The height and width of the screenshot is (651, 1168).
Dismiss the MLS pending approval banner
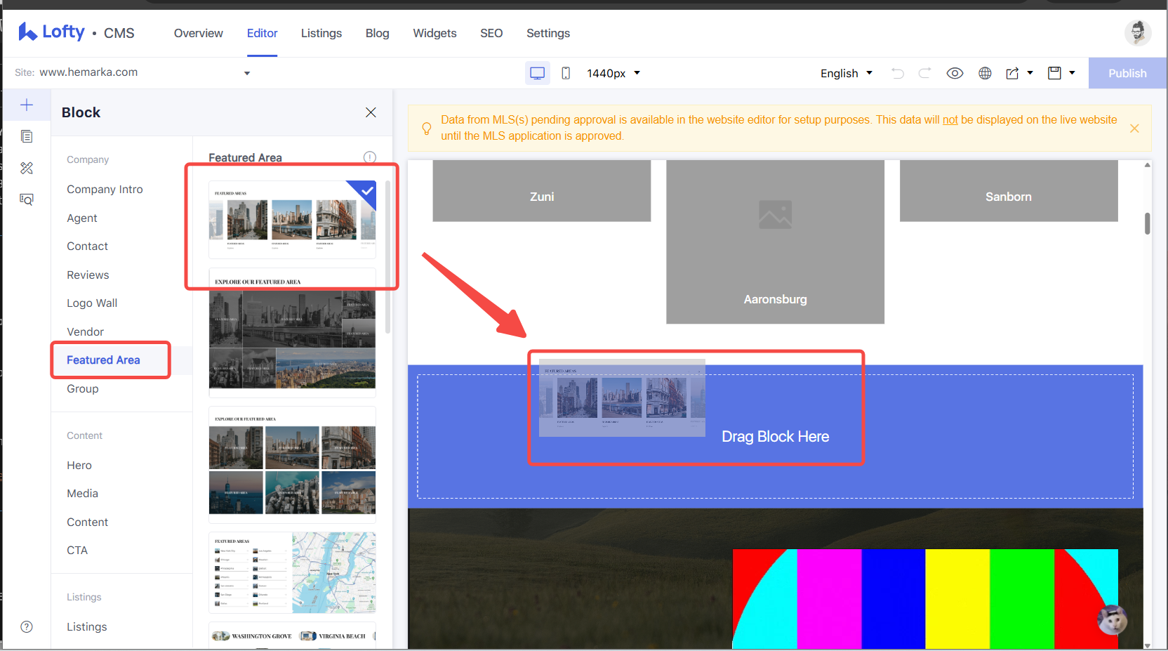pyautogui.click(x=1134, y=129)
